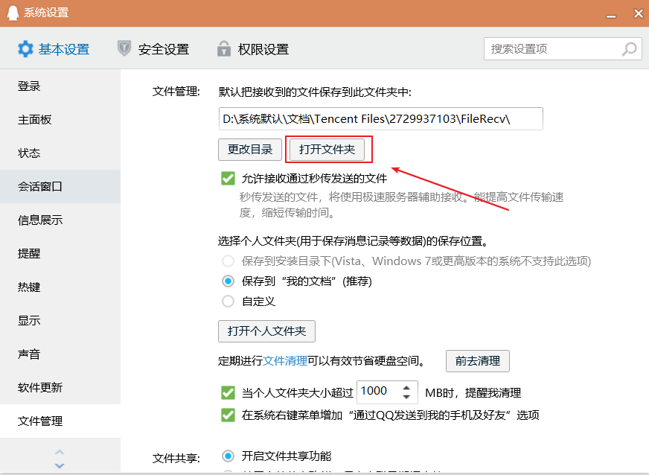Image resolution: width=649 pixels, height=475 pixels.
Task: Select the disabled 保存到安装目录下 radio option
Action: coord(228,261)
